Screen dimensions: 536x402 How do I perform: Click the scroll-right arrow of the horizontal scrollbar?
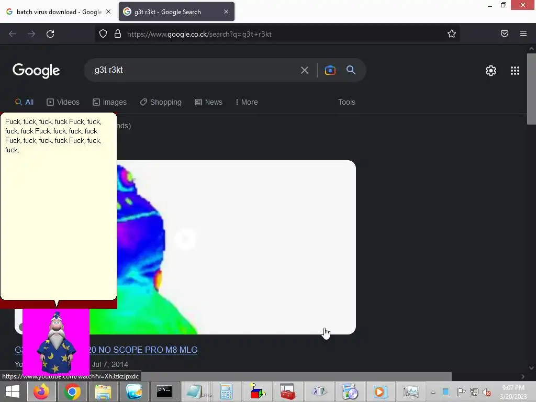[x=523, y=376]
